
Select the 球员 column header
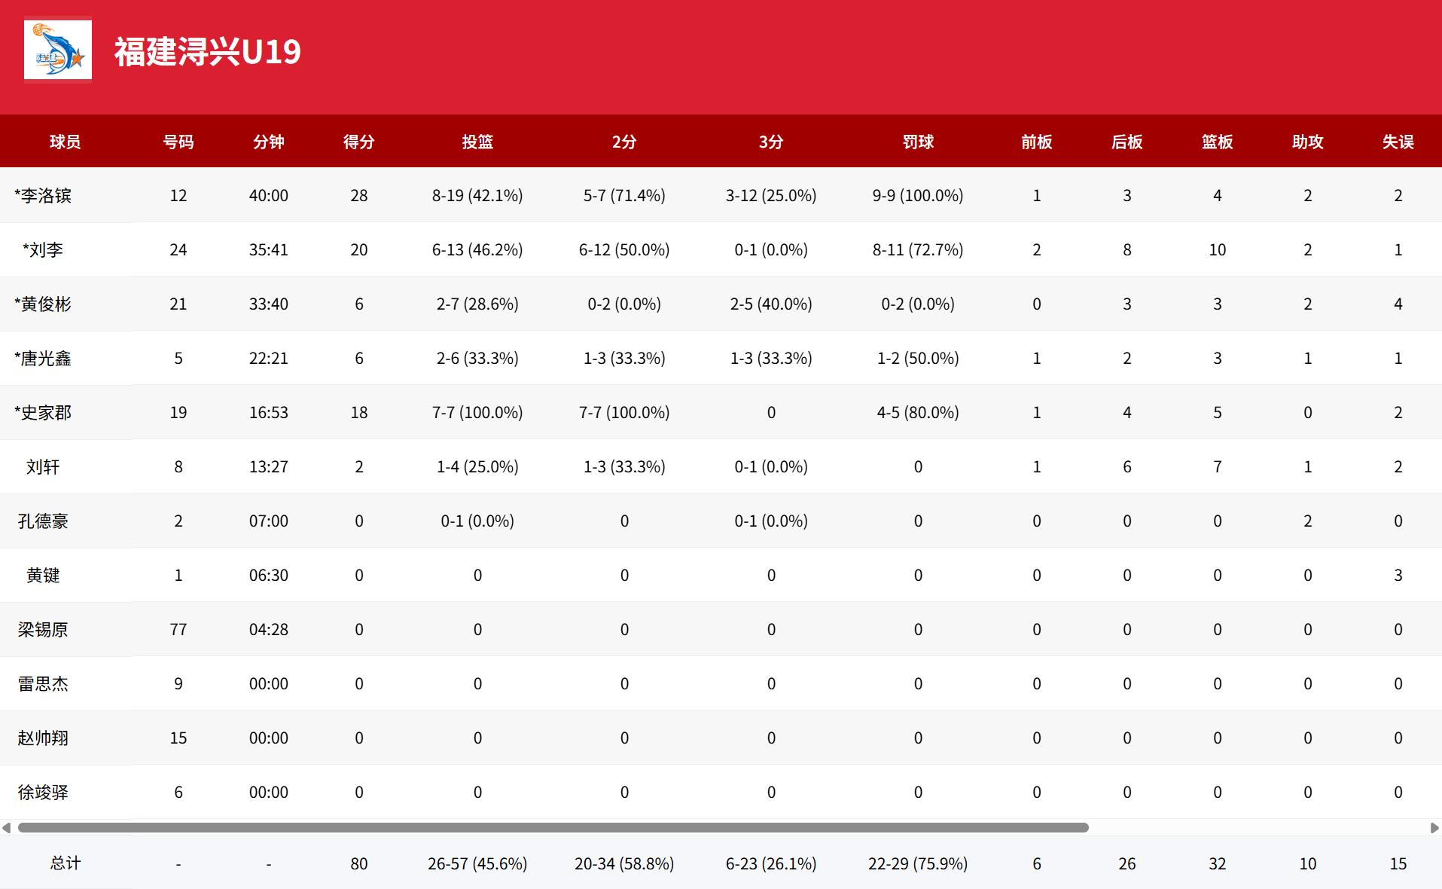66,142
